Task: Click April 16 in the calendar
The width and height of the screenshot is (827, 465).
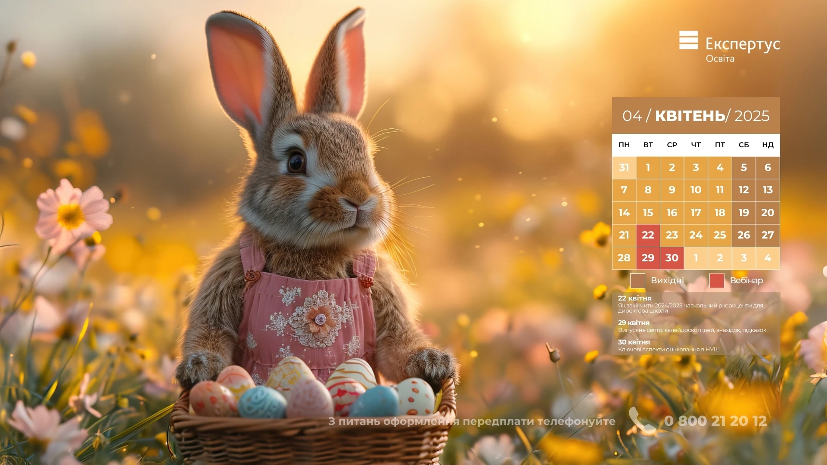Action: [x=672, y=213]
